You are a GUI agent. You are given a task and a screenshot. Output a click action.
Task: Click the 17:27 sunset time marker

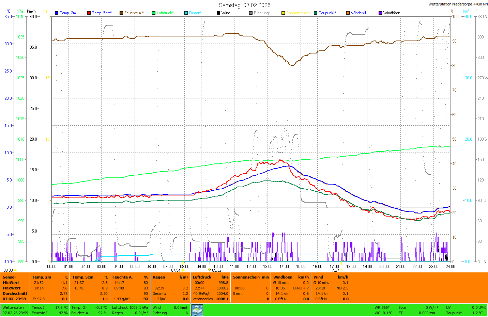pos(334,270)
